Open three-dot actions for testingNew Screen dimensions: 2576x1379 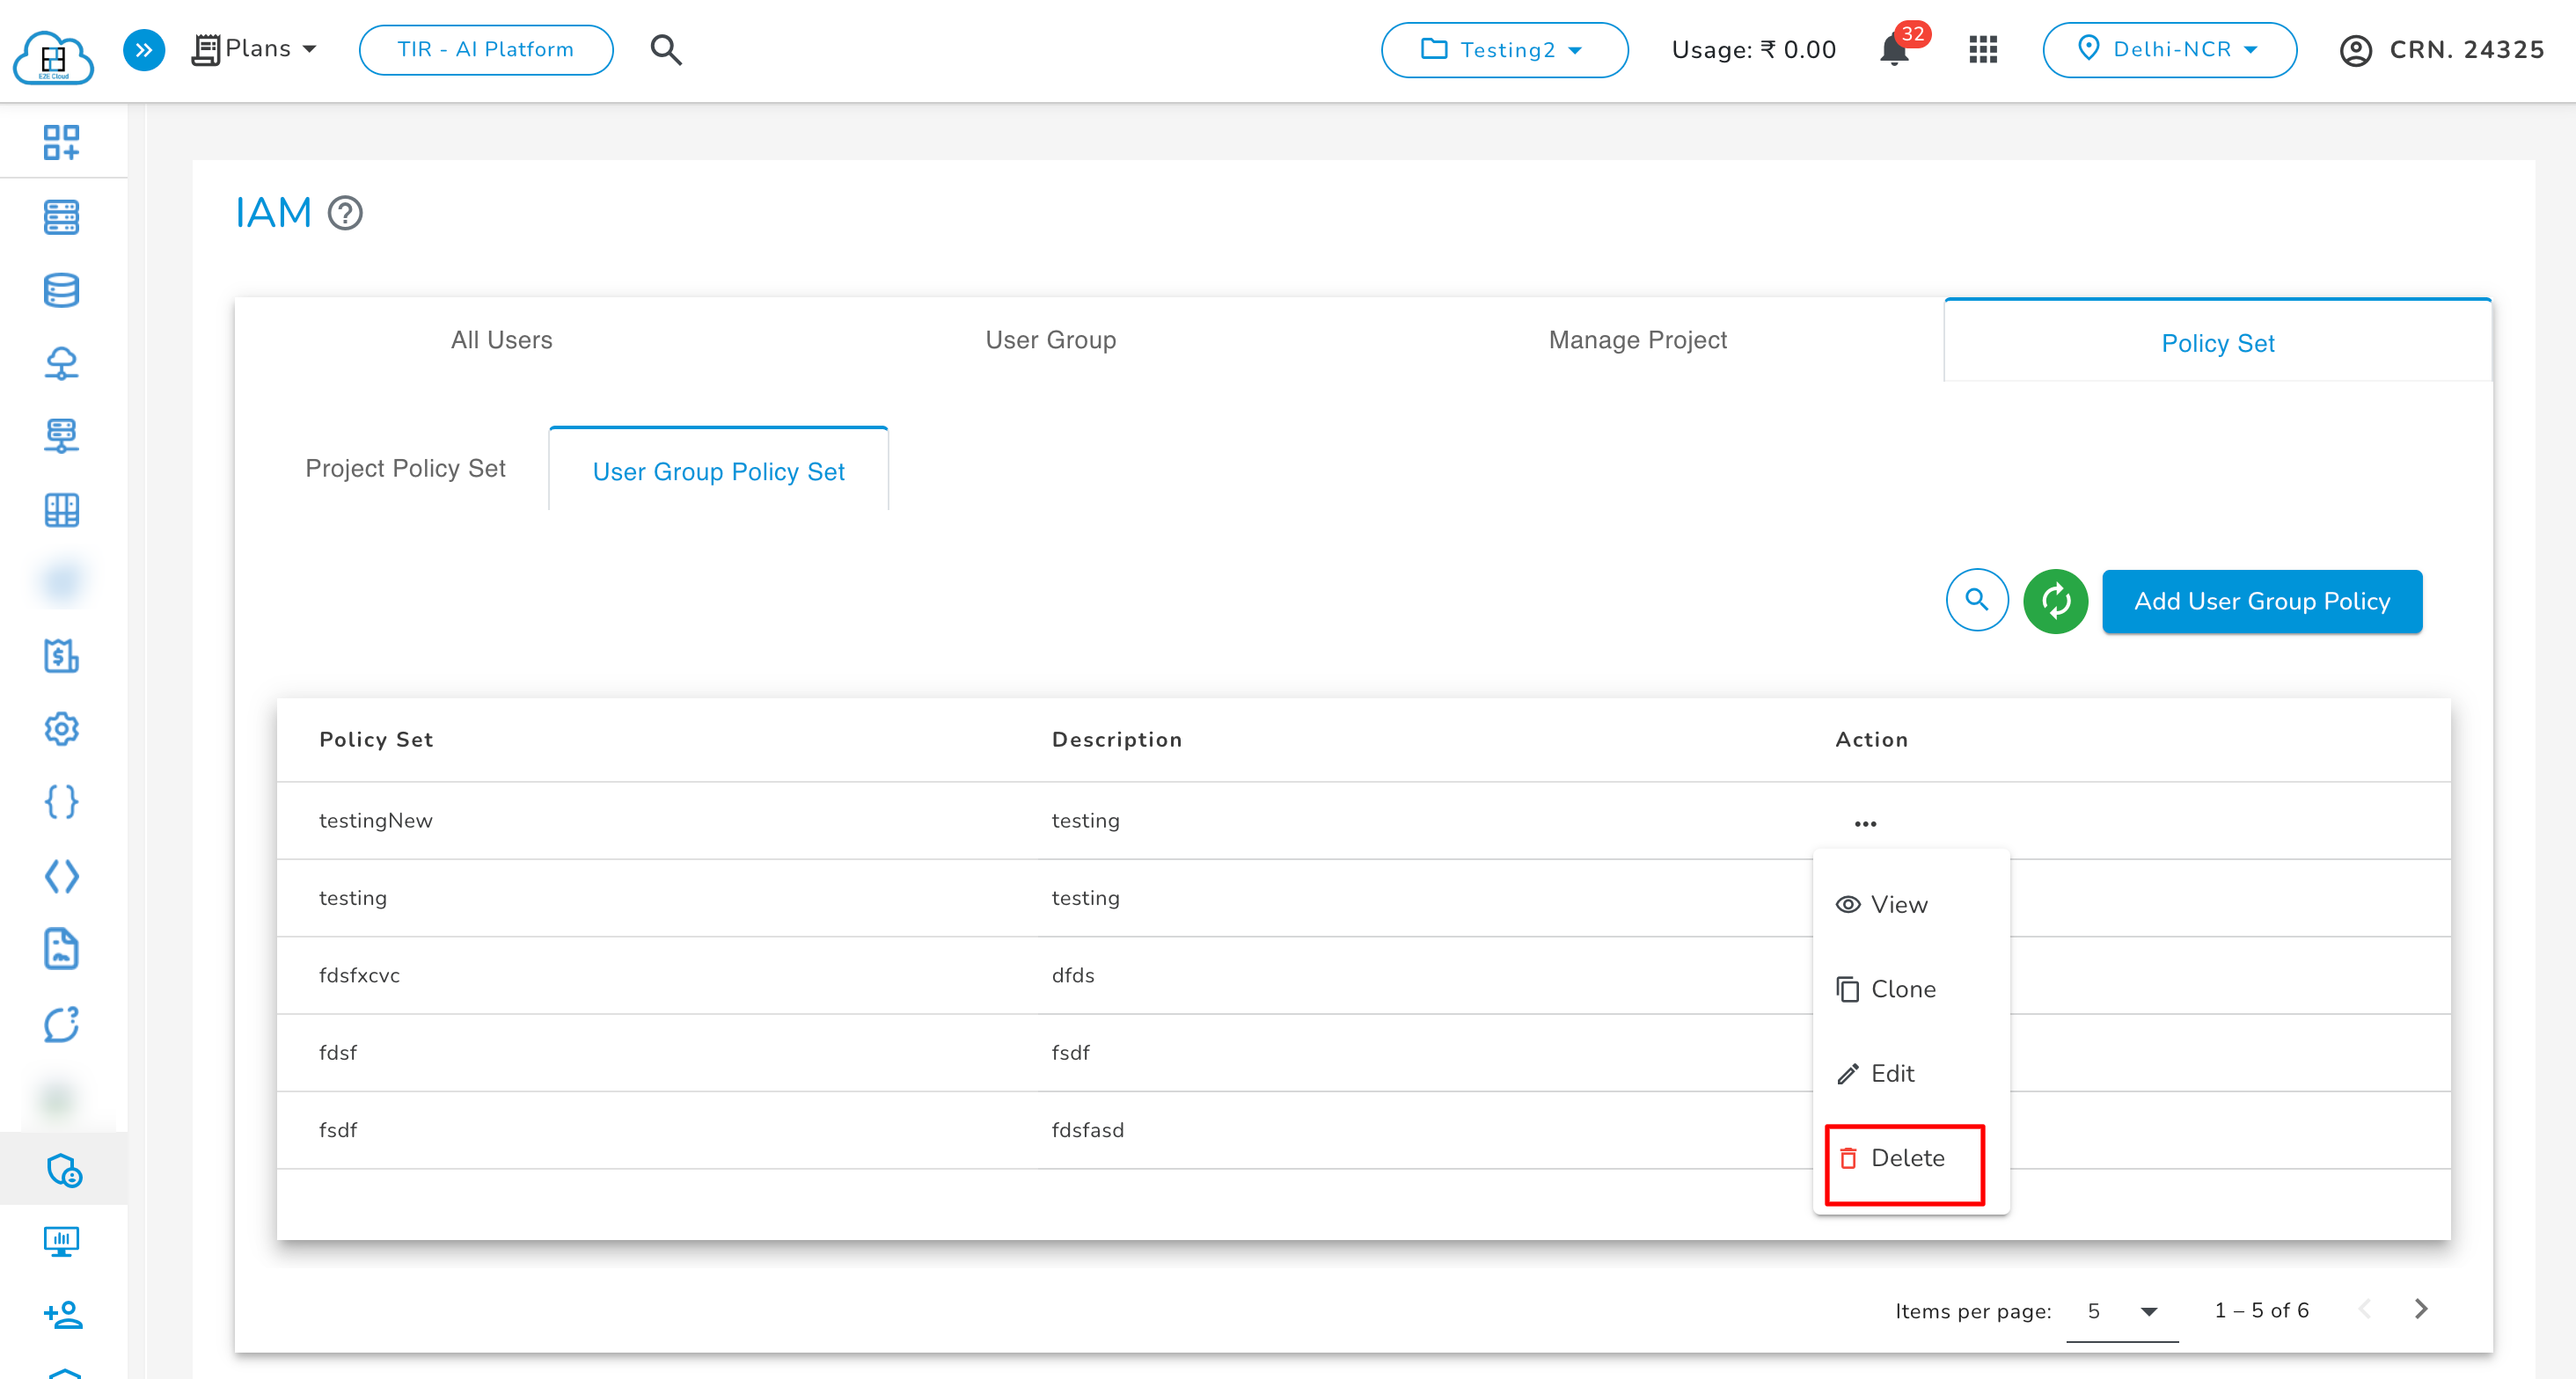[1865, 824]
